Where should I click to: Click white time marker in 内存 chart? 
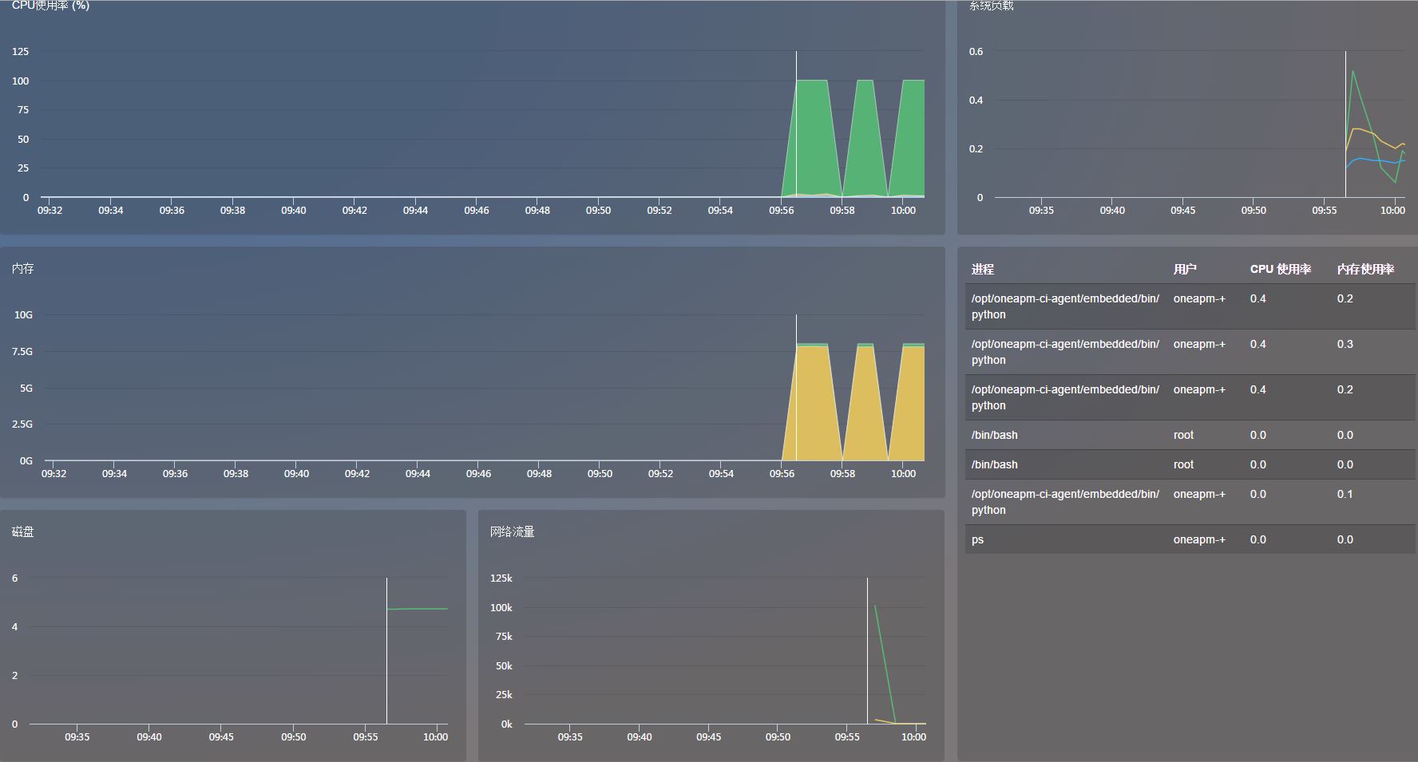796,387
